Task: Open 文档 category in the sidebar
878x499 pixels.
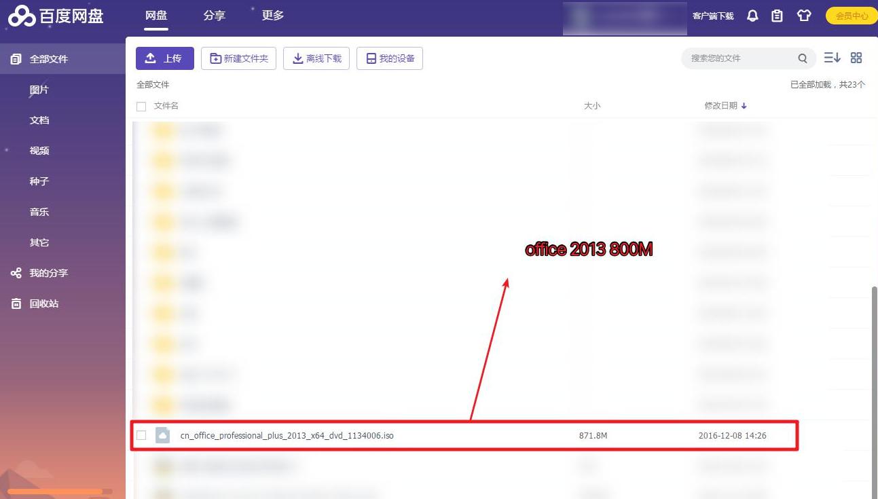Action: coord(39,120)
